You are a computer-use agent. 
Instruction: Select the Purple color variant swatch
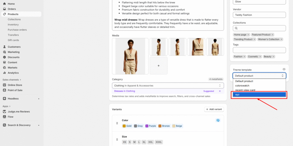tap(151, 126)
